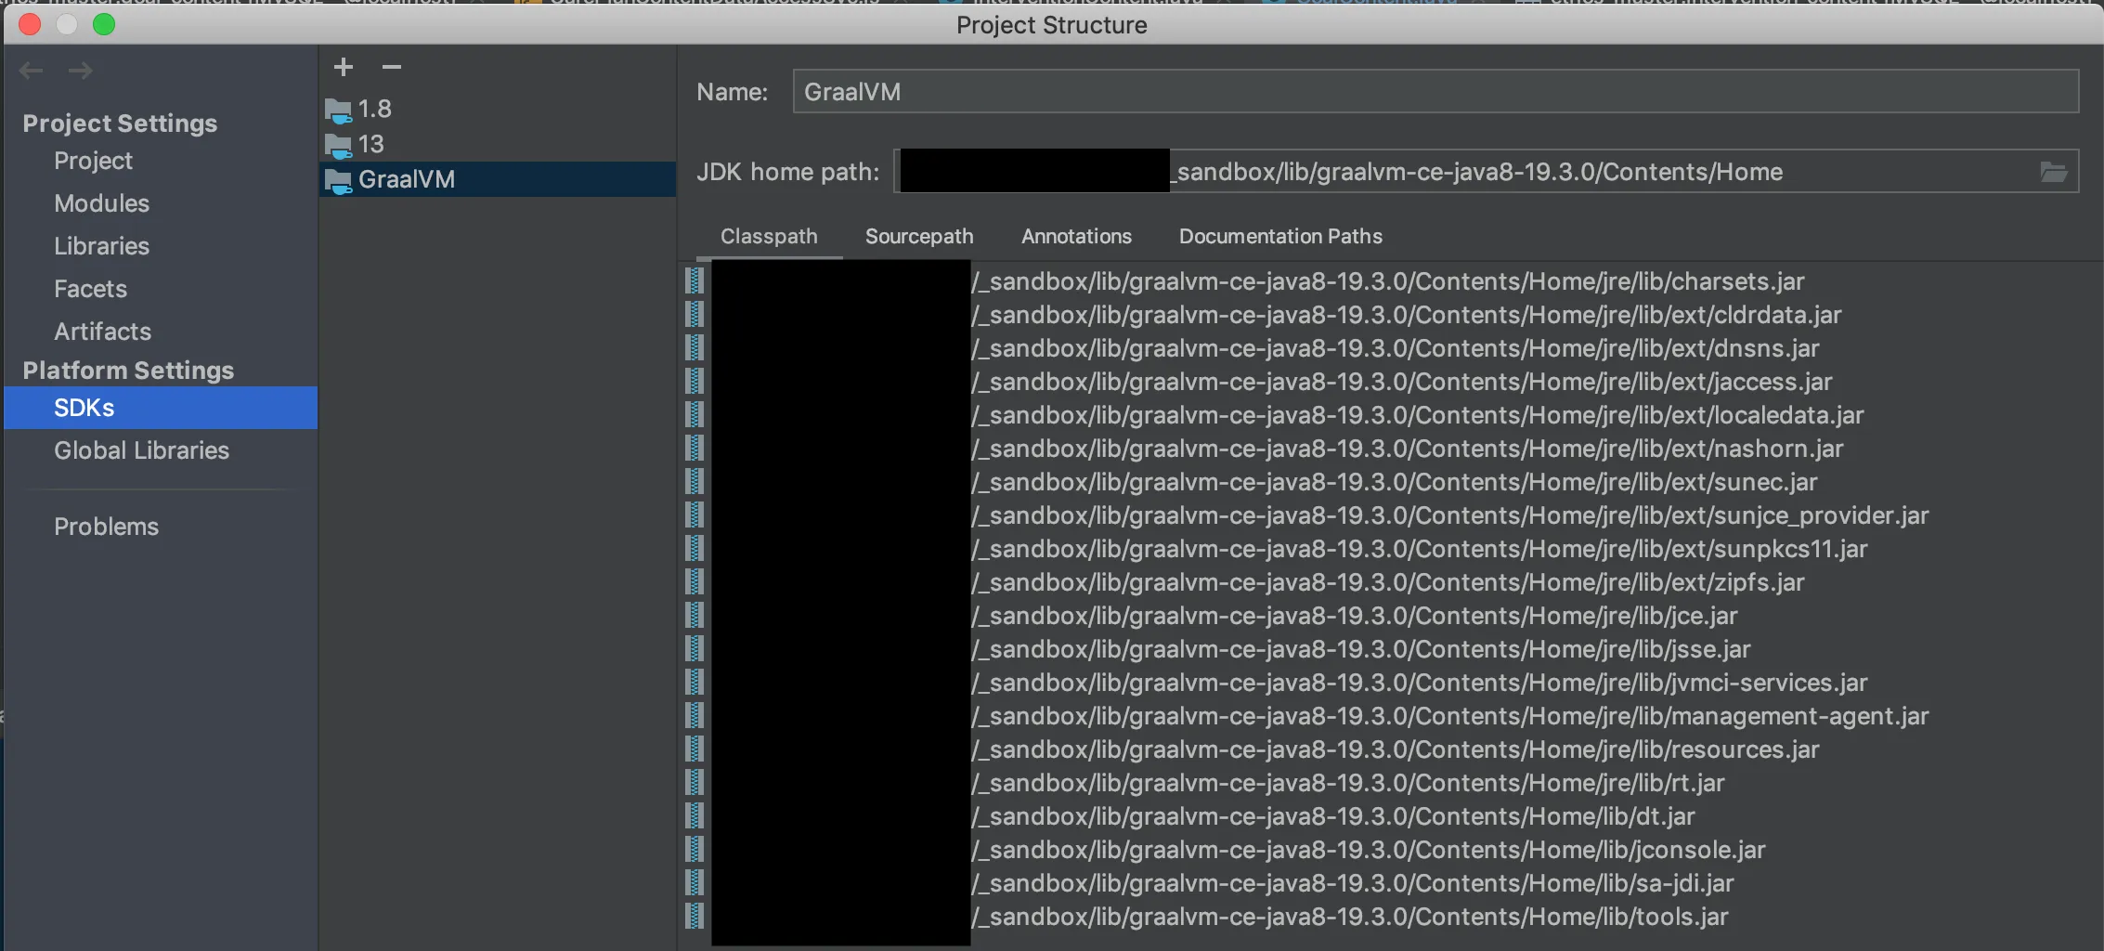Switch to the Classpath tab

click(769, 237)
